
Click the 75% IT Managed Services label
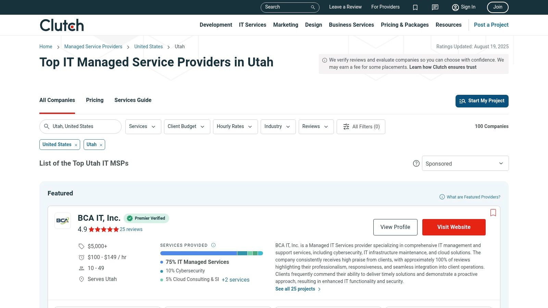[x=197, y=262]
